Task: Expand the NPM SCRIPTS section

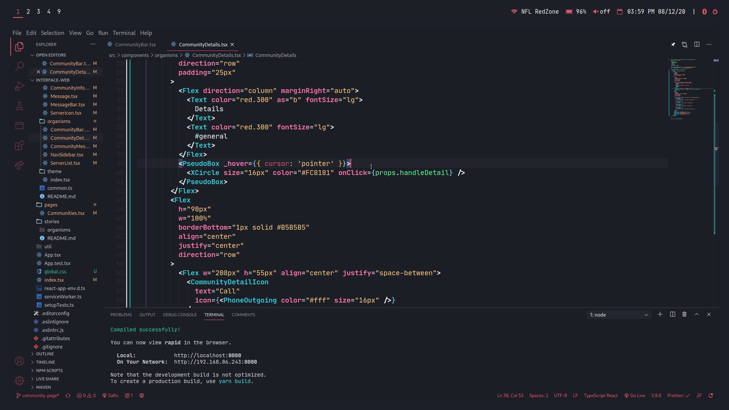Action: coord(49,370)
